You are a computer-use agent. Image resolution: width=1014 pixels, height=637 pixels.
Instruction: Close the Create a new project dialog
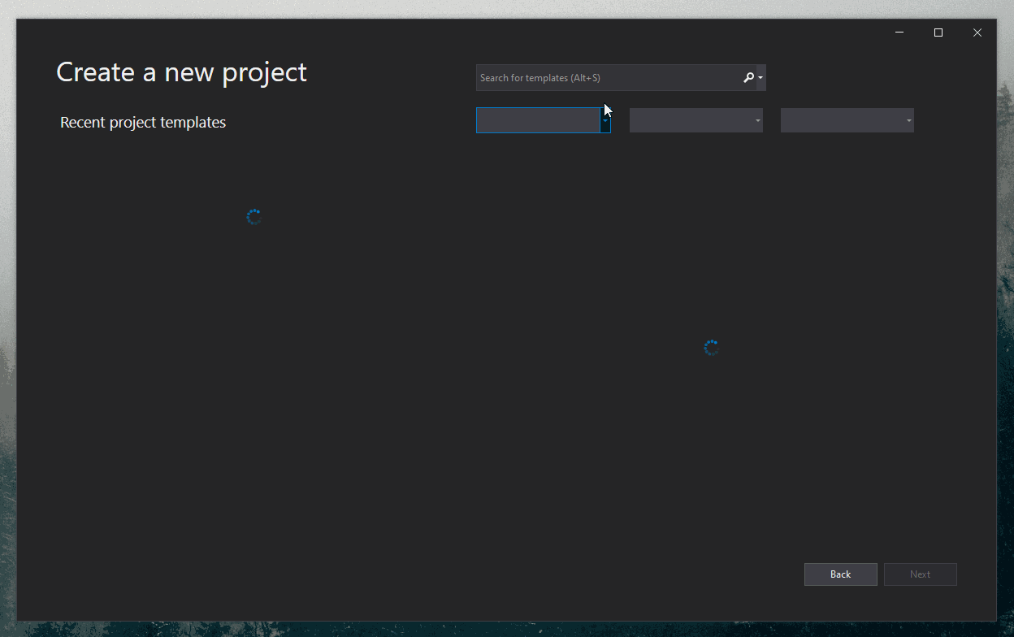[x=977, y=32]
